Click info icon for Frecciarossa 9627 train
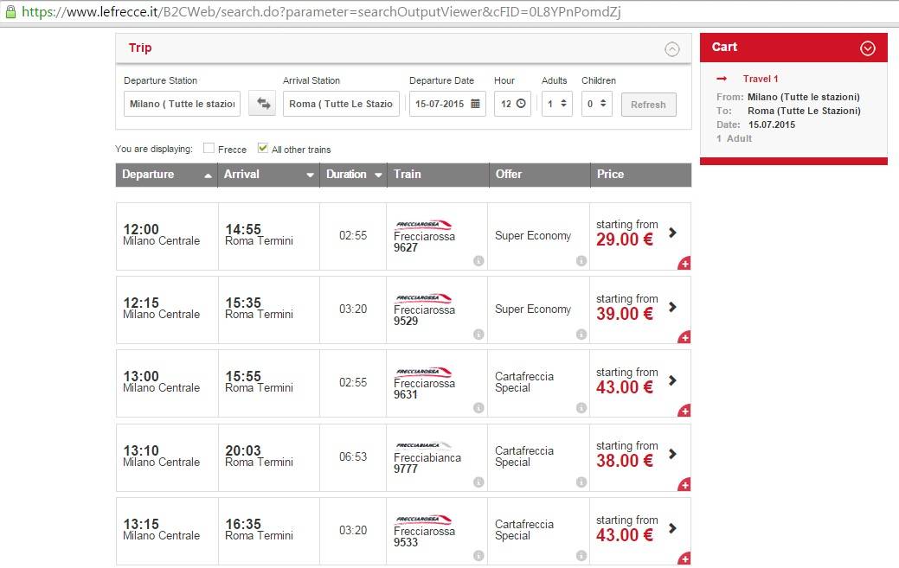 (478, 261)
